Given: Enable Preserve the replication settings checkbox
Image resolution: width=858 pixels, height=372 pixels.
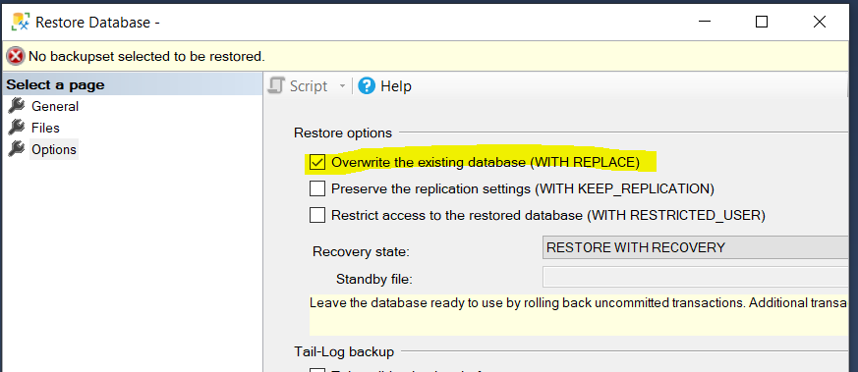Looking at the screenshot, I should pyautogui.click(x=317, y=188).
